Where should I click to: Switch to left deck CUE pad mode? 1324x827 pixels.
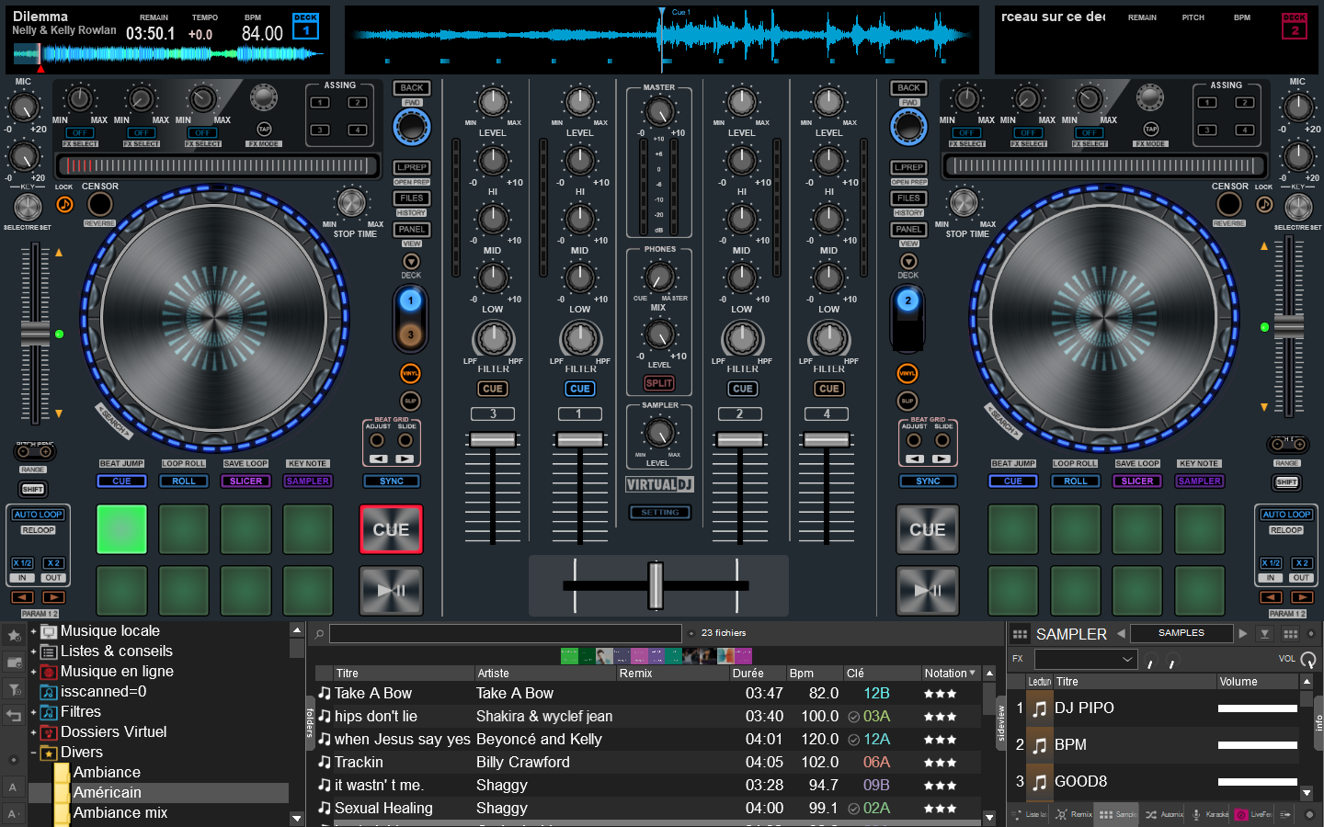[x=121, y=481]
